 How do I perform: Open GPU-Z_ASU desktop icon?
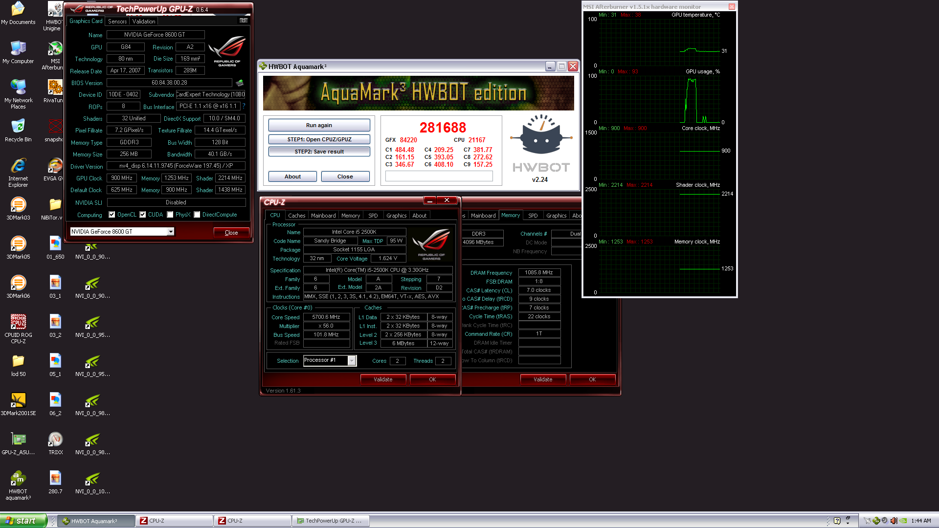[18, 443]
